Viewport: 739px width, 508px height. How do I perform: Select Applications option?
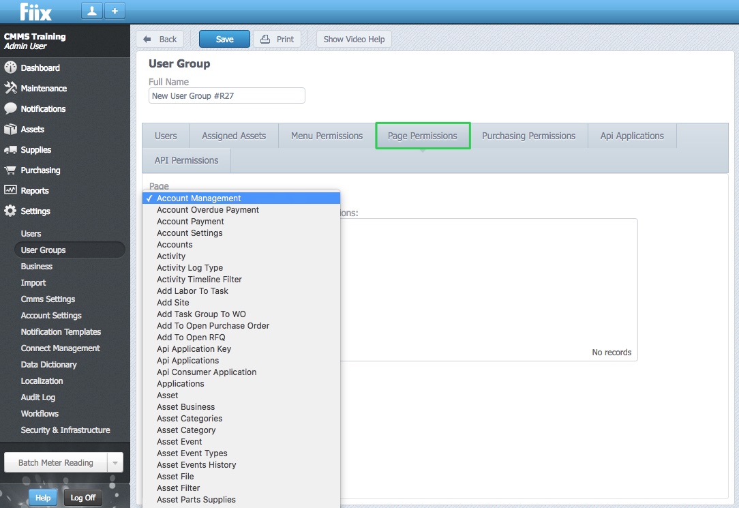point(241,384)
